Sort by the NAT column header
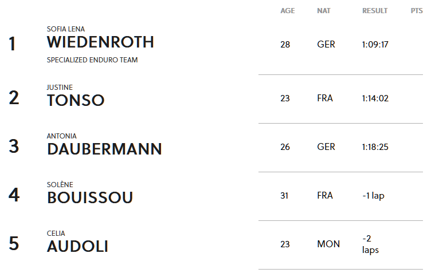Screen dimensions: 435x273 click(324, 11)
